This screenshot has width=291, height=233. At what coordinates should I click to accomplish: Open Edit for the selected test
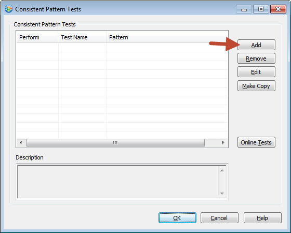pos(256,72)
